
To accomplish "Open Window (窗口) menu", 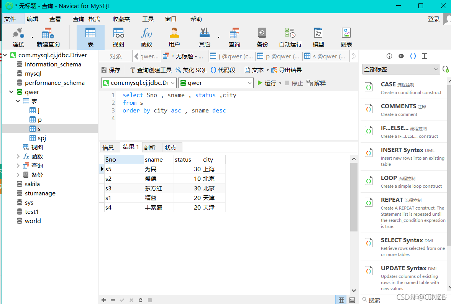I will click(x=171, y=19).
